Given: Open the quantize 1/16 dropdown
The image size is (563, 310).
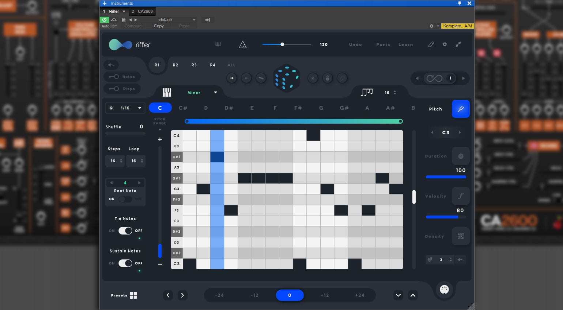Looking at the screenshot, I should [x=125, y=108].
